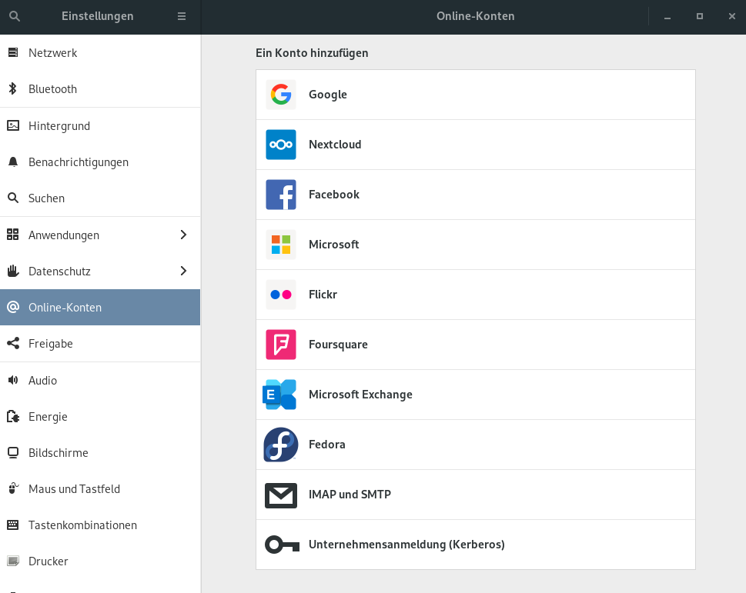Click the Netzwerk sidebar icon
Image resolution: width=746 pixels, height=593 pixels.
[x=13, y=52]
